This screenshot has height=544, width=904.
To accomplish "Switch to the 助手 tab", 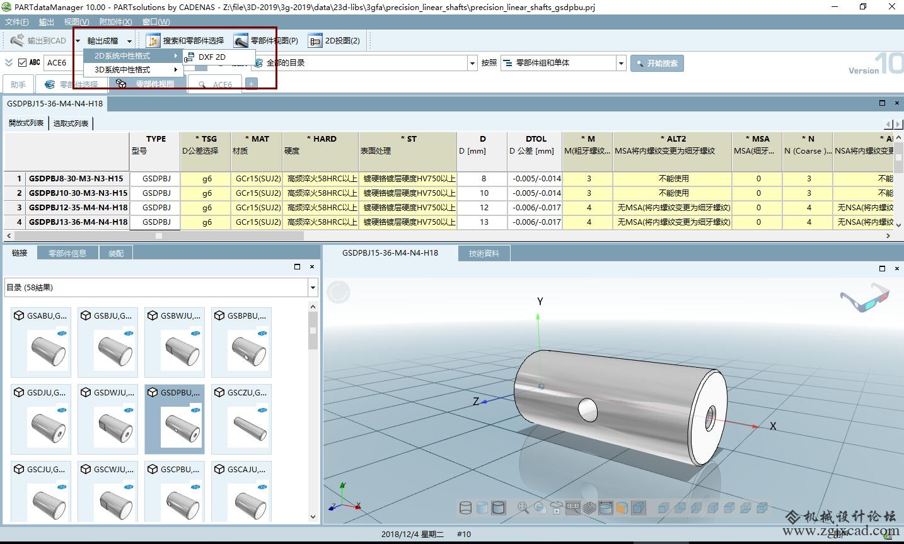I will 18,84.
